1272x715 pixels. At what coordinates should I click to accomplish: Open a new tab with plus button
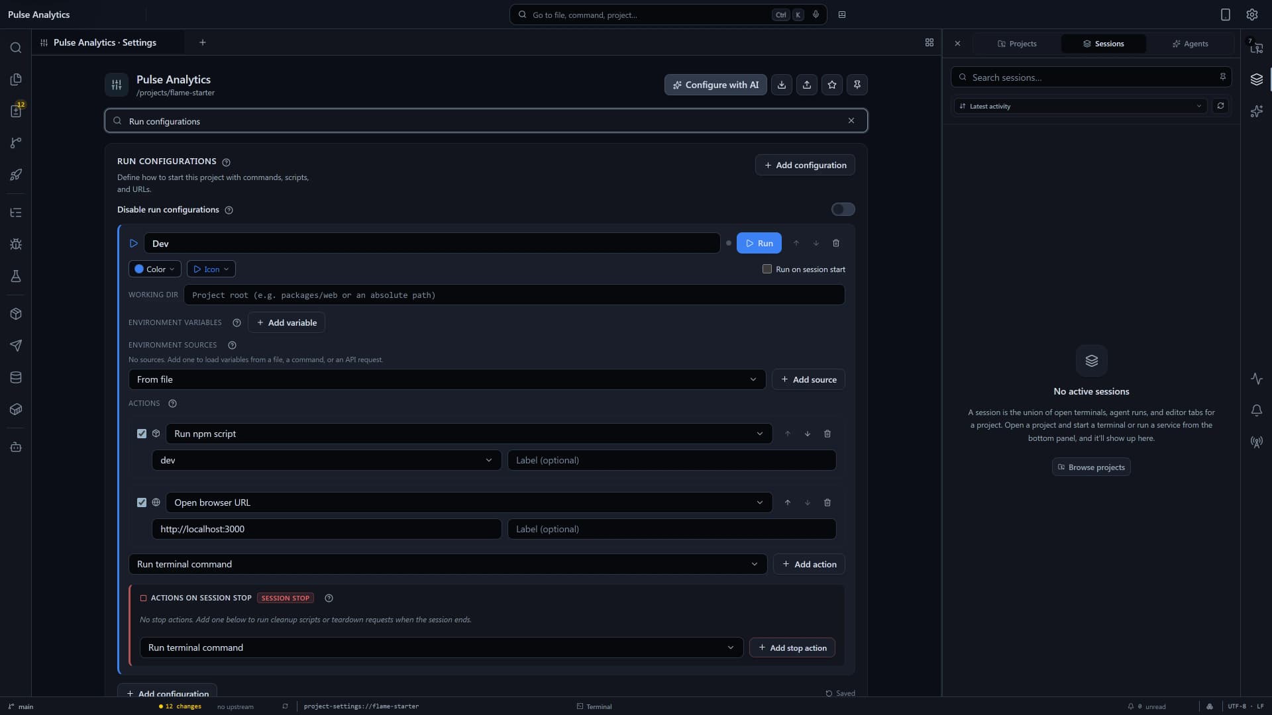pyautogui.click(x=203, y=42)
